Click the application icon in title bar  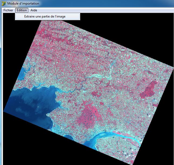[4, 4]
